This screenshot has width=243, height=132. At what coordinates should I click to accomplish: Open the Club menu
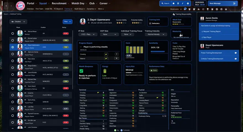pyautogui.click(x=93, y=3)
